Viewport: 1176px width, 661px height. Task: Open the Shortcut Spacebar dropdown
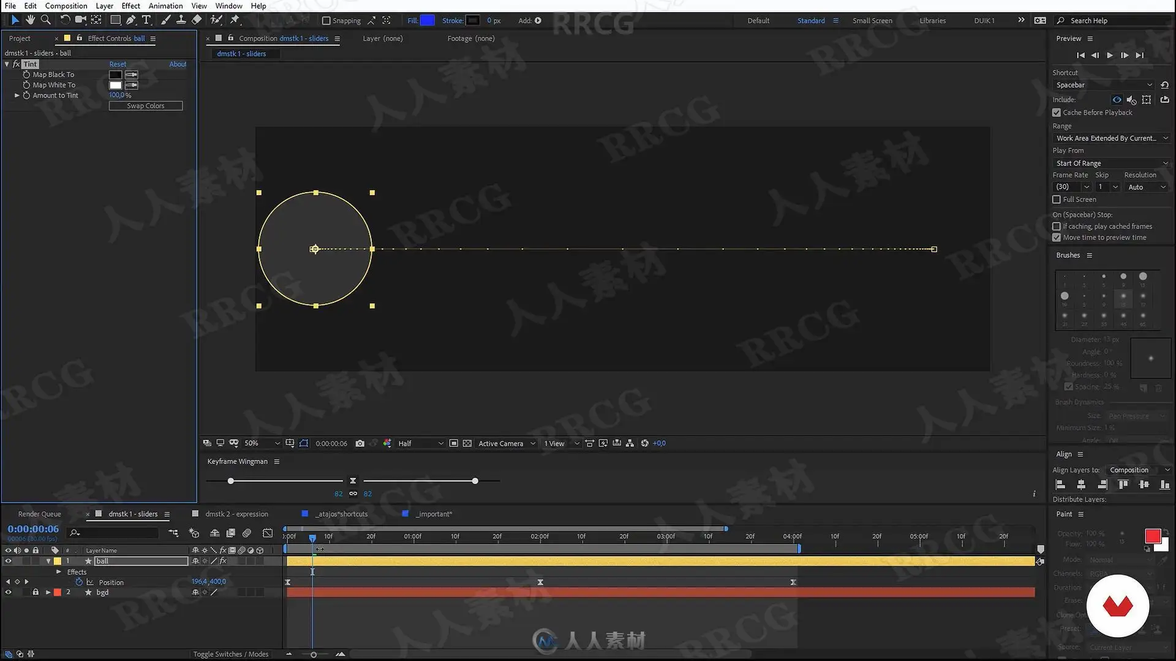pyautogui.click(x=1104, y=85)
